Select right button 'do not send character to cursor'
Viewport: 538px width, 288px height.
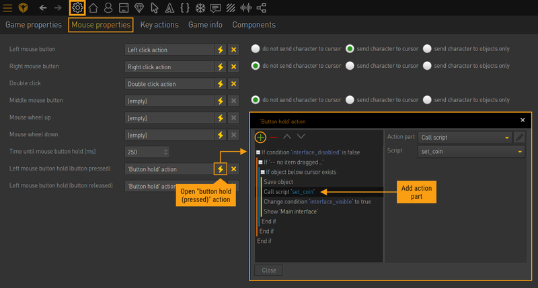pyautogui.click(x=256, y=66)
